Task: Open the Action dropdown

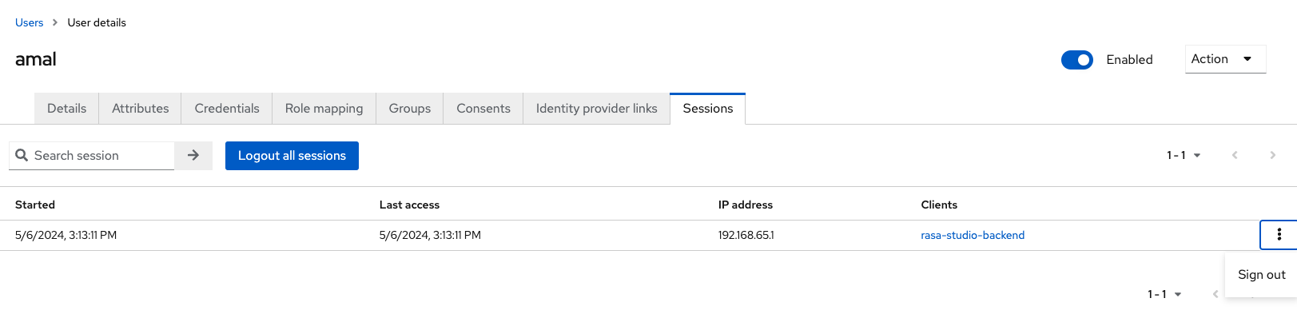Action: click(1224, 59)
